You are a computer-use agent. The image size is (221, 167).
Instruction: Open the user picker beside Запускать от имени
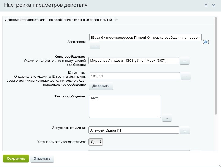tap(185, 130)
